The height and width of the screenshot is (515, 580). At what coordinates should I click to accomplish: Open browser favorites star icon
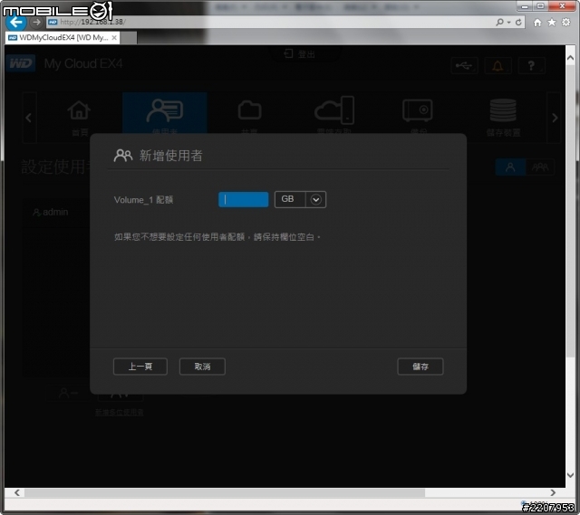pos(552,23)
